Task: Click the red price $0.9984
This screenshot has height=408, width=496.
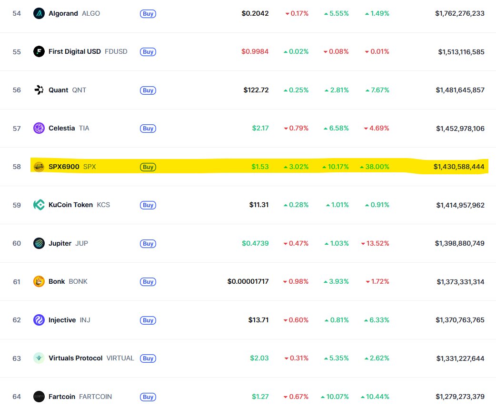Action: pyautogui.click(x=255, y=51)
